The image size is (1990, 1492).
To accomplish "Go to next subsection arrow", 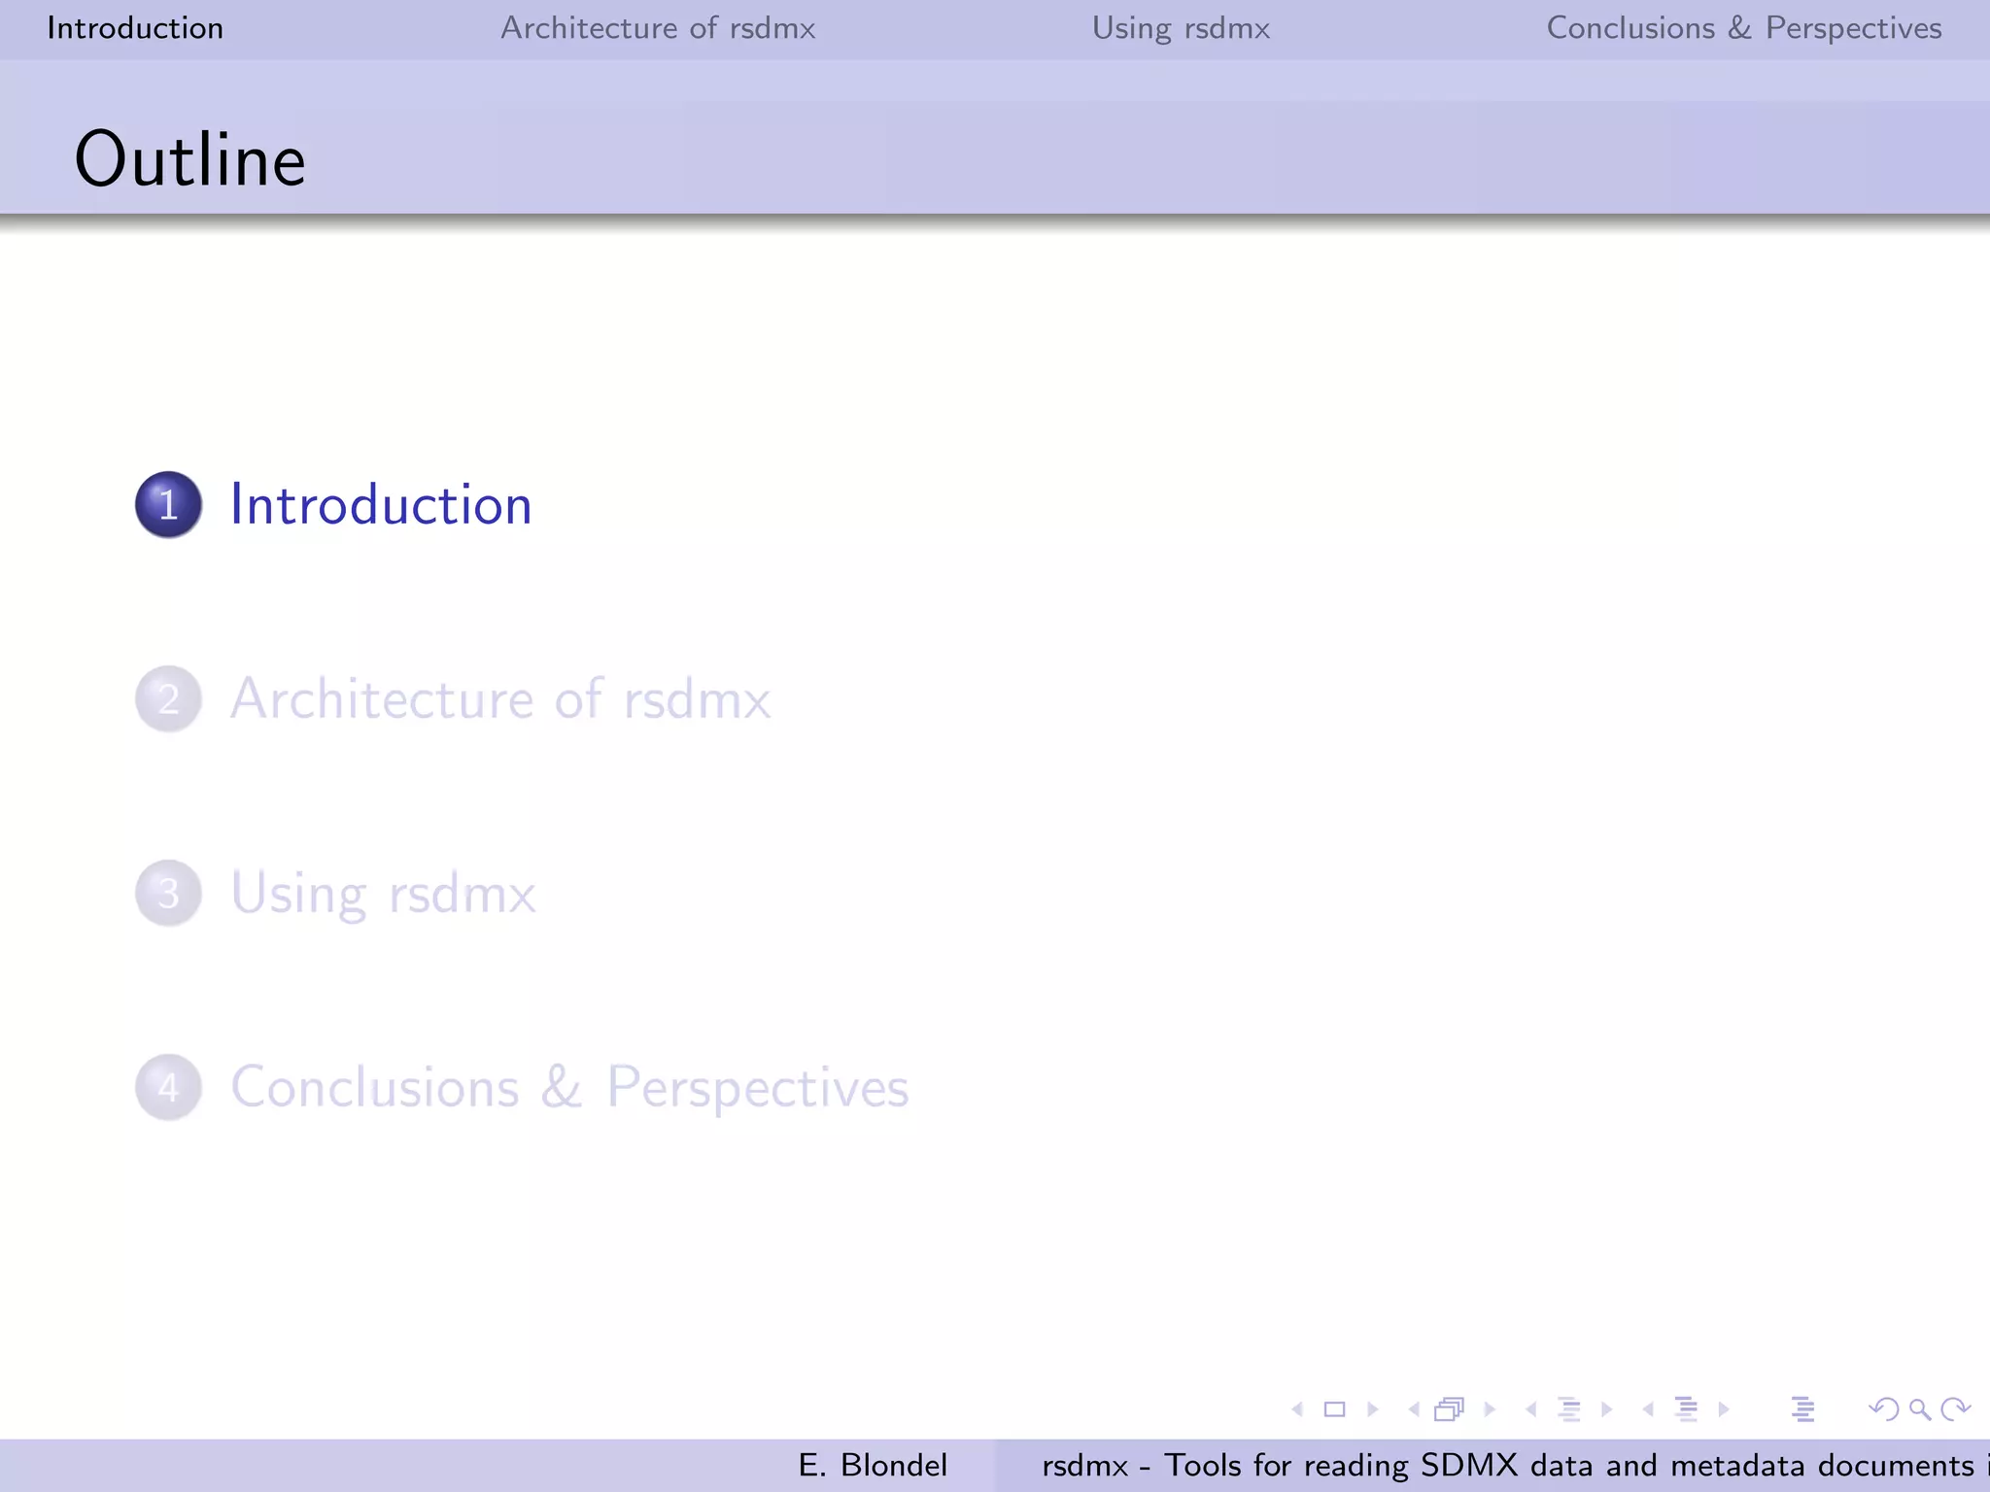I will (x=1606, y=1409).
